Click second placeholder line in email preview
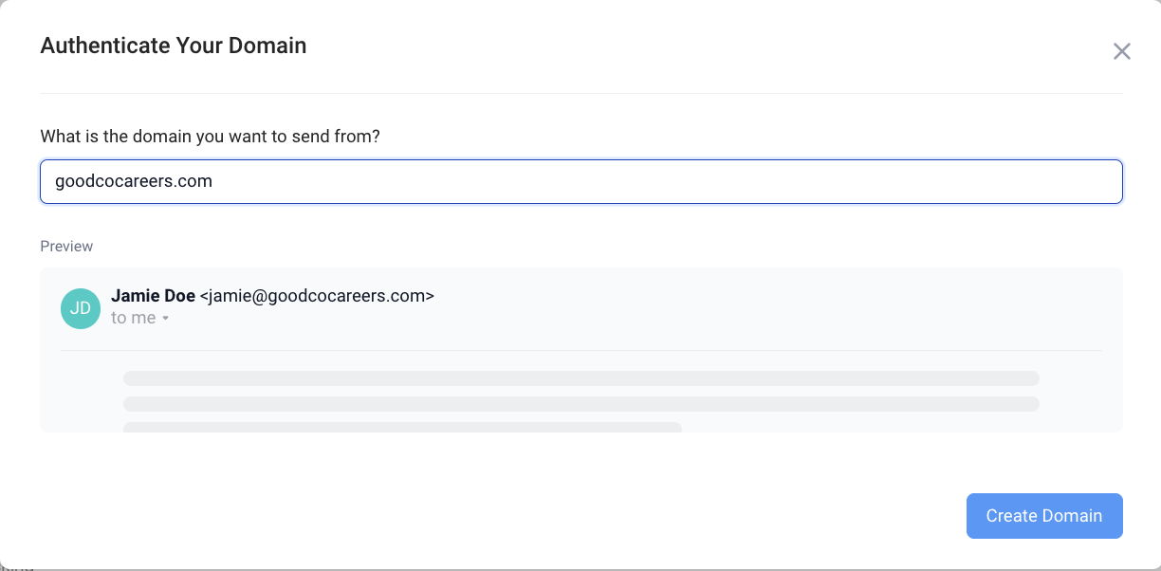 click(x=580, y=403)
